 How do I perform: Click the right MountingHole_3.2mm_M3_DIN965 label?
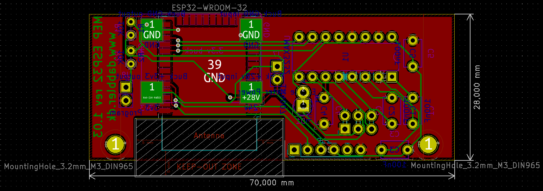coord(475,165)
